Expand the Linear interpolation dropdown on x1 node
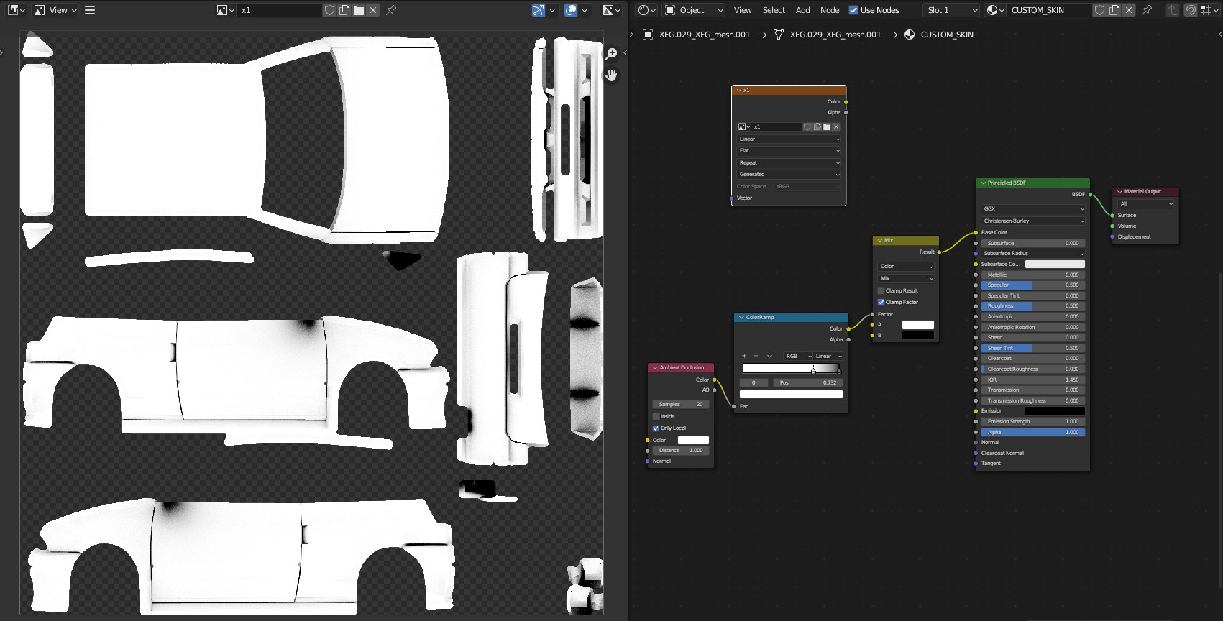The image size is (1223, 621). pos(789,139)
